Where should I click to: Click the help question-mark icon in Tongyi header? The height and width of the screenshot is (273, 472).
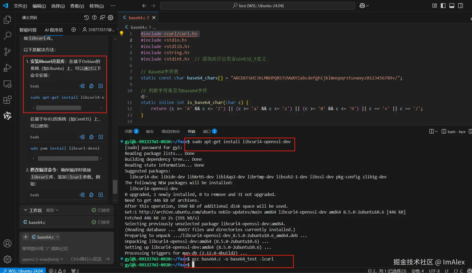click(x=94, y=18)
